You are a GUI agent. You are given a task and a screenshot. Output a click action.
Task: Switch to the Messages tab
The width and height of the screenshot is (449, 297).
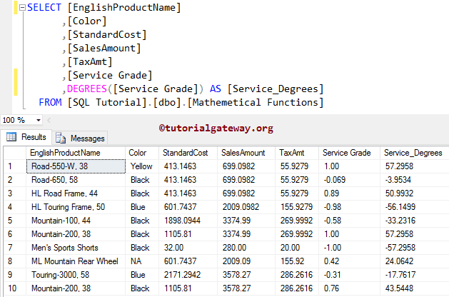(80, 138)
